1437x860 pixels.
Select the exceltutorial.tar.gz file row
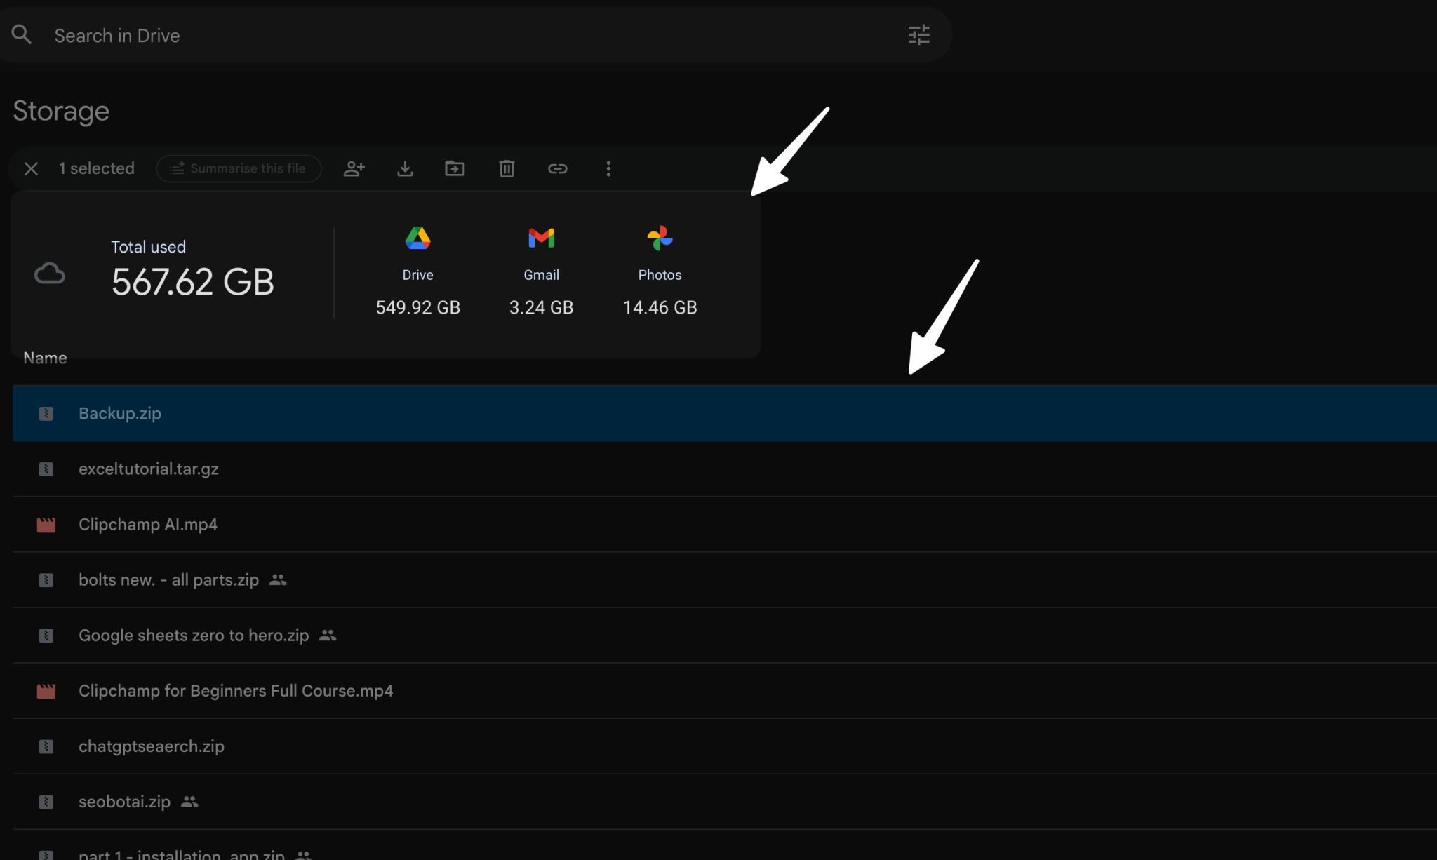148,469
